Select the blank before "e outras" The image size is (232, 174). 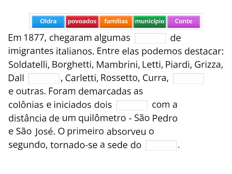[x=188, y=78]
